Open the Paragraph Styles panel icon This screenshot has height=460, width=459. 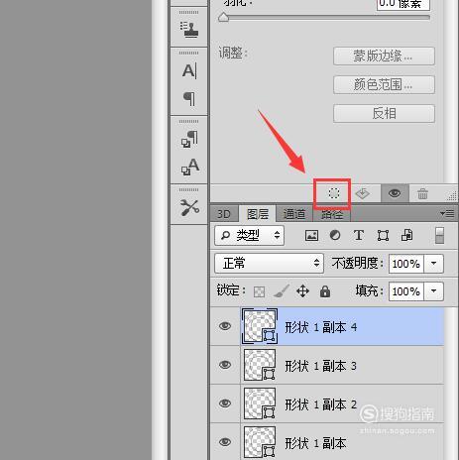[x=189, y=139]
